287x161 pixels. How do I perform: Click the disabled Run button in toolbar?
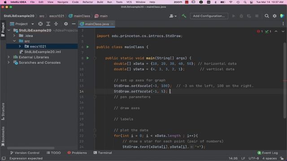click(234, 16)
